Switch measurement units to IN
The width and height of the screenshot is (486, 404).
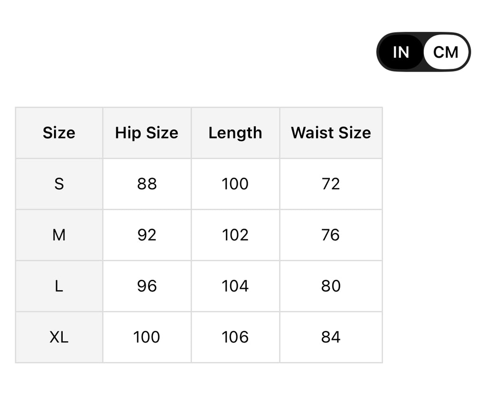pos(400,52)
